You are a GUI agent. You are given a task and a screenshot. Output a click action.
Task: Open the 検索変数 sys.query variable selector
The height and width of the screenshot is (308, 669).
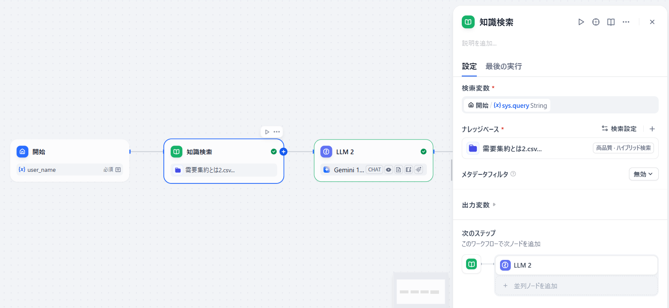[x=560, y=105]
